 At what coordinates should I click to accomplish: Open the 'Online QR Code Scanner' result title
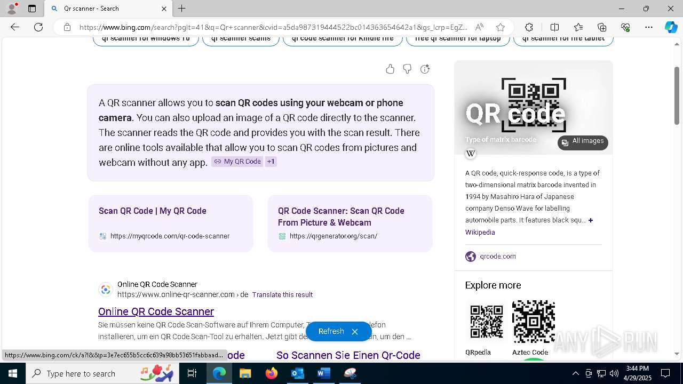coord(156,311)
